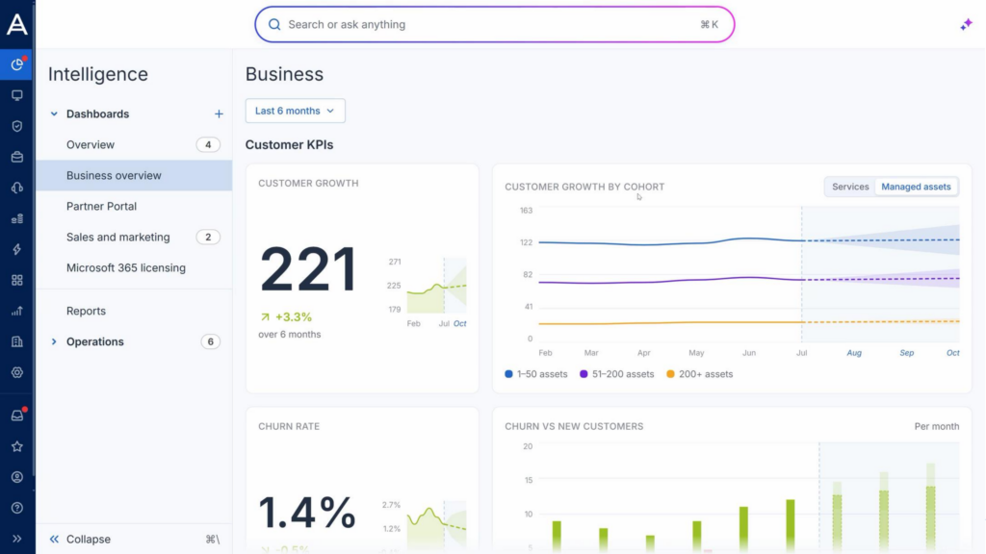Viewport: 986px width, 554px height.
Task: Click the help question mark icon
Action: (x=17, y=508)
